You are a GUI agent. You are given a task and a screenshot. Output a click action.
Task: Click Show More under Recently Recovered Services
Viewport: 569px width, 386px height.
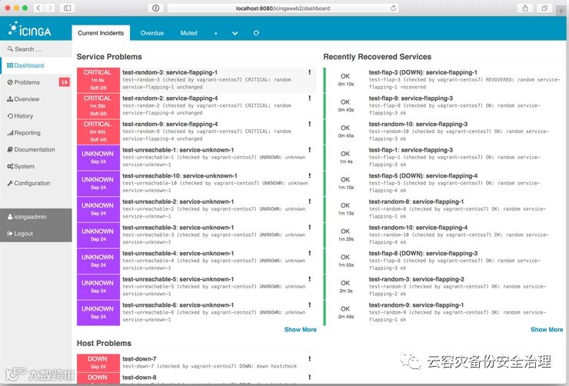pyautogui.click(x=547, y=329)
